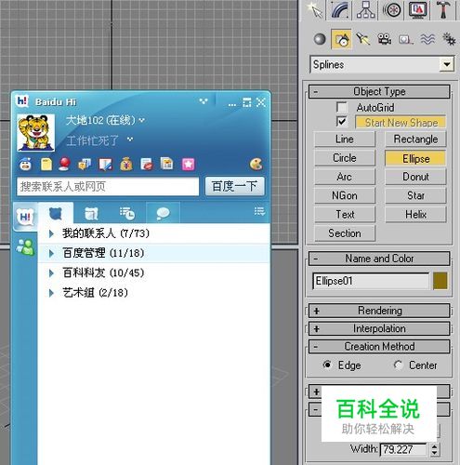Image resolution: width=460 pixels, height=465 pixels.
Task: Open the Display command panel tab
Action: tap(418, 10)
